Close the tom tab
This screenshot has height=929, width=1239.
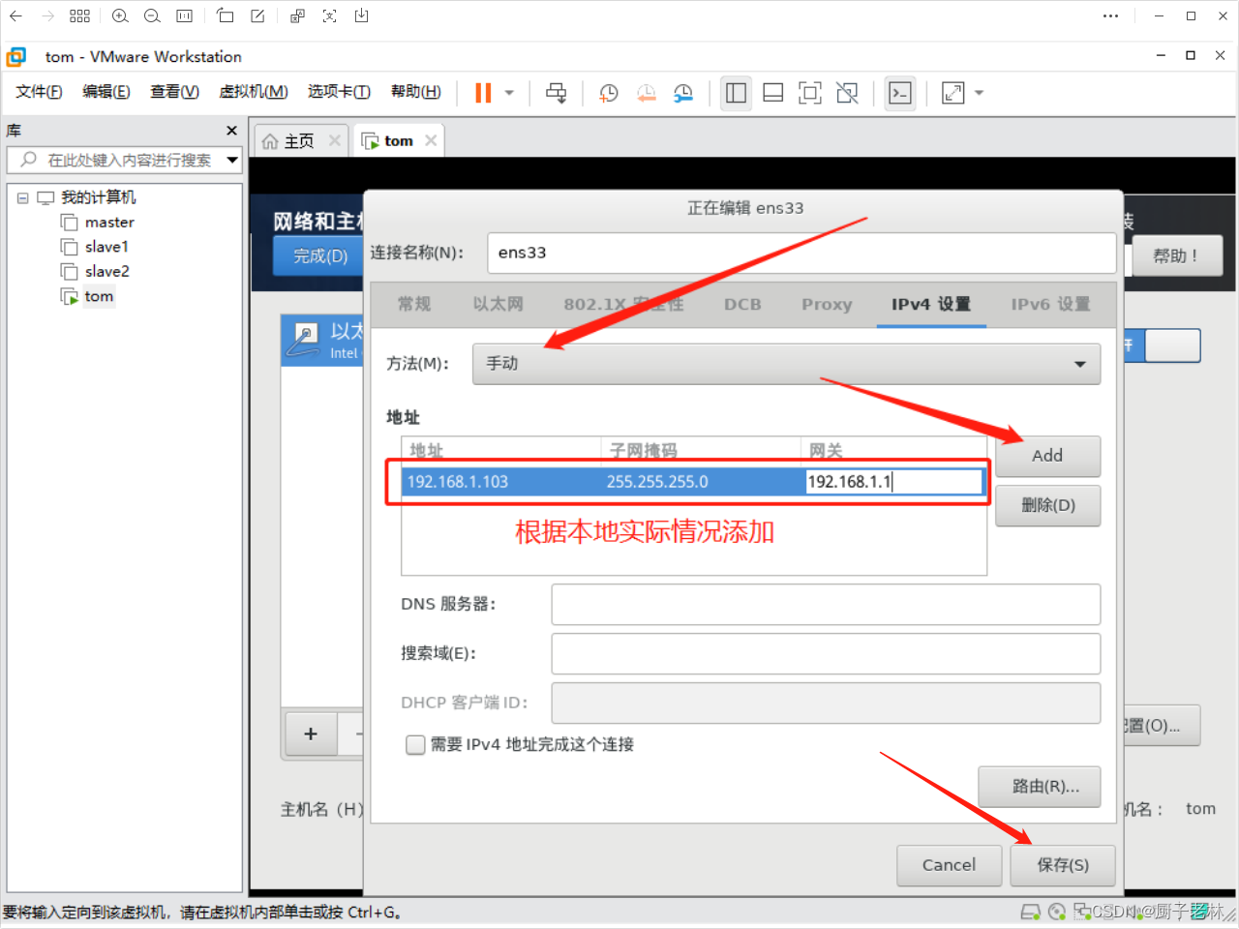(x=431, y=140)
